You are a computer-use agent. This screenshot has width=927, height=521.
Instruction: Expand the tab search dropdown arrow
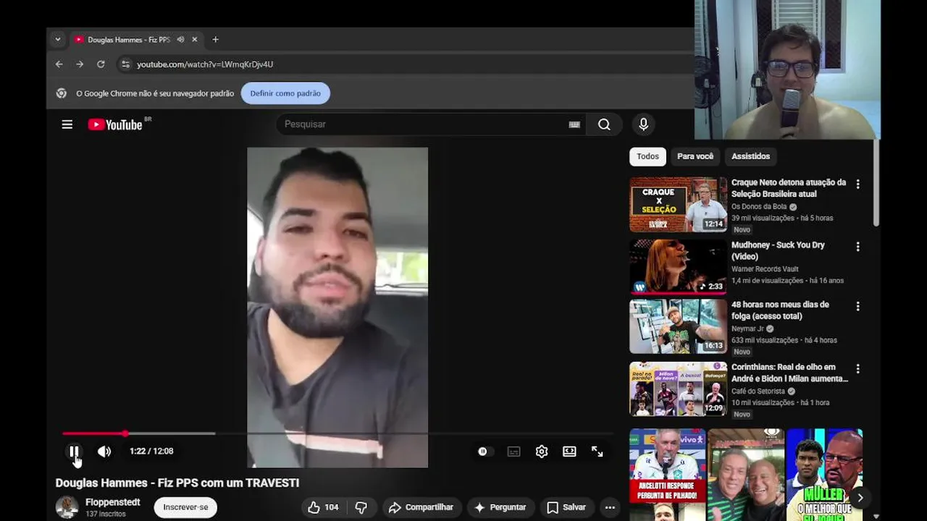pyautogui.click(x=57, y=40)
